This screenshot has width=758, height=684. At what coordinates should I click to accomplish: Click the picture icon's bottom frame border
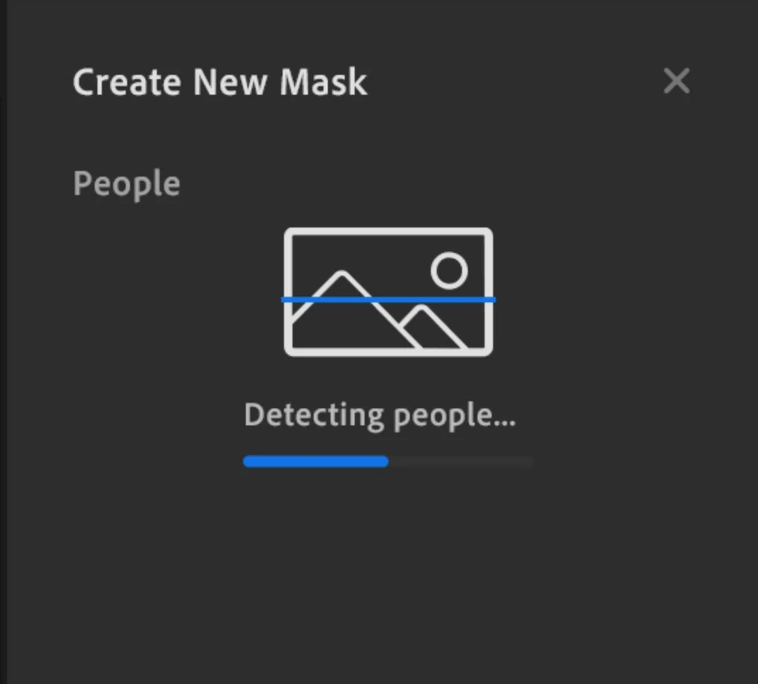[389, 352]
